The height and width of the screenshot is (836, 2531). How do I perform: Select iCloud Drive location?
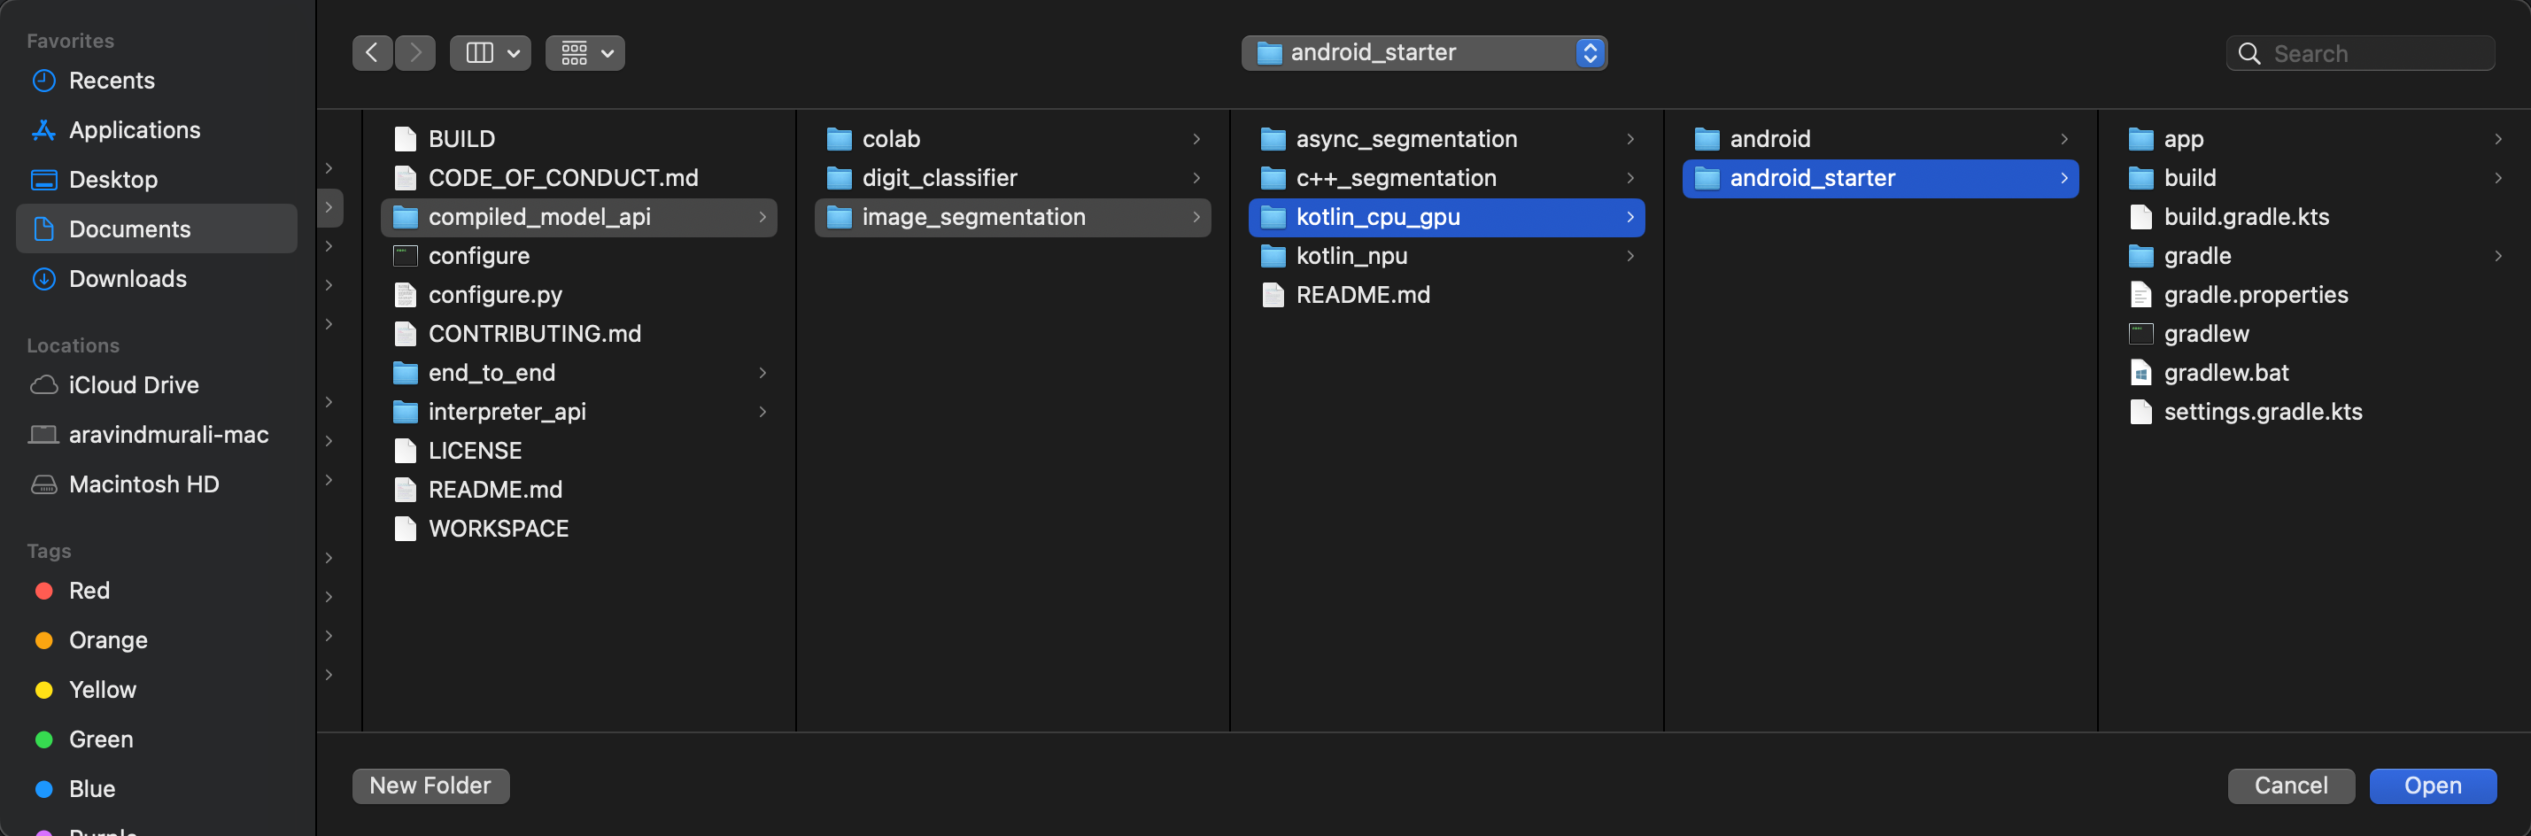pyautogui.click(x=133, y=385)
